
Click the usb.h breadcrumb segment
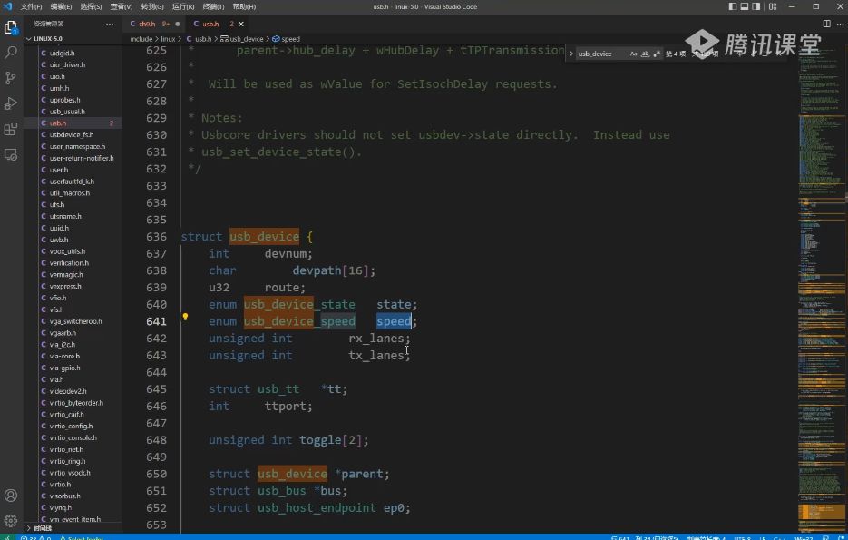(199, 39)
